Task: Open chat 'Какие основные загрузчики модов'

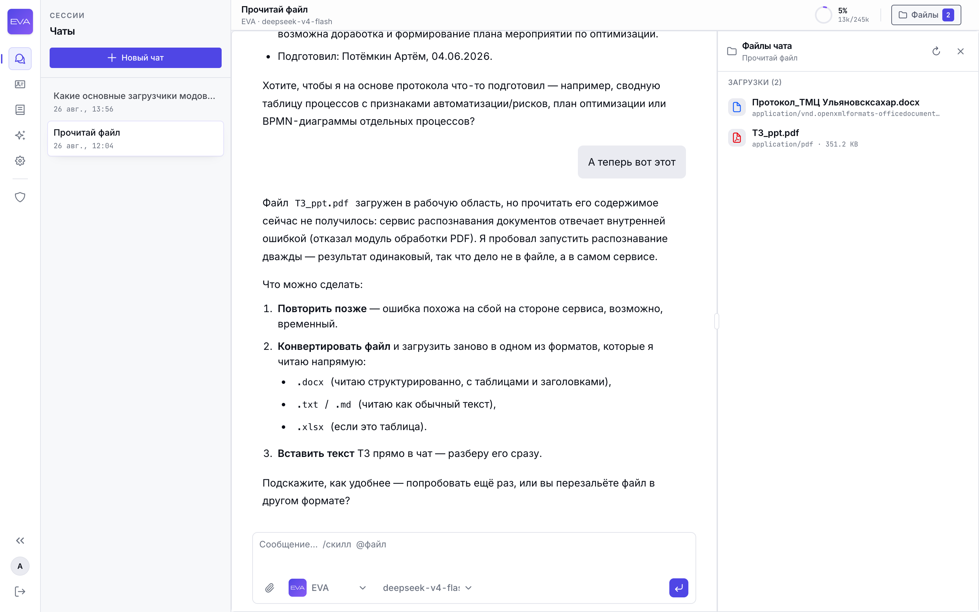Action: point(136,102)
